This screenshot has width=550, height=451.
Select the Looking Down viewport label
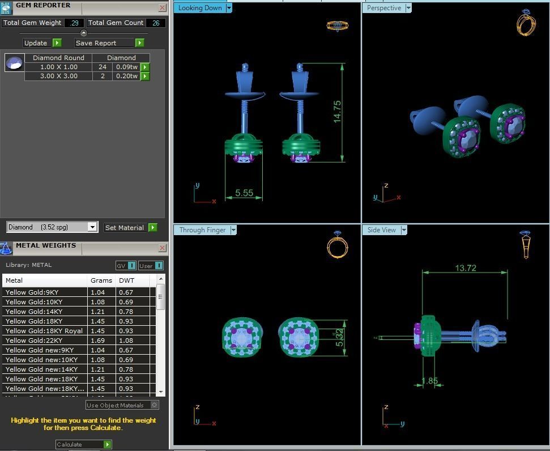coord(200,8)
